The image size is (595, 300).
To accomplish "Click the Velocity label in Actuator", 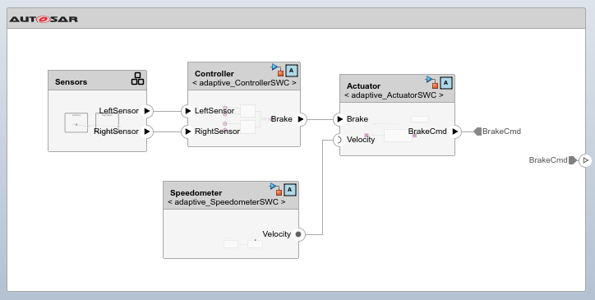I will pyautogui.click(x=361, y=140).
